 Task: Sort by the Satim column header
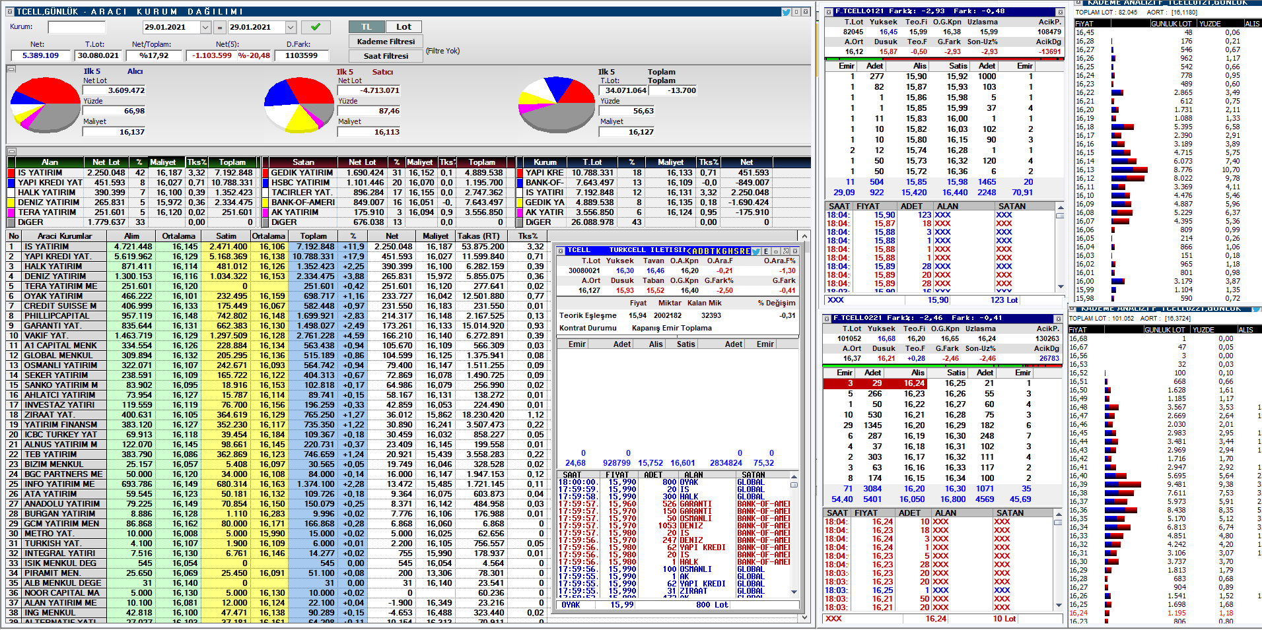coord(226,236)
